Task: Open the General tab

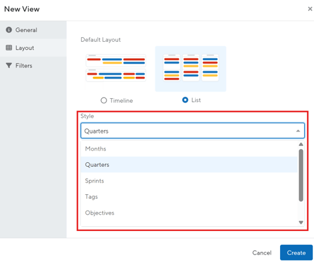Action: (x=33, y=30)
